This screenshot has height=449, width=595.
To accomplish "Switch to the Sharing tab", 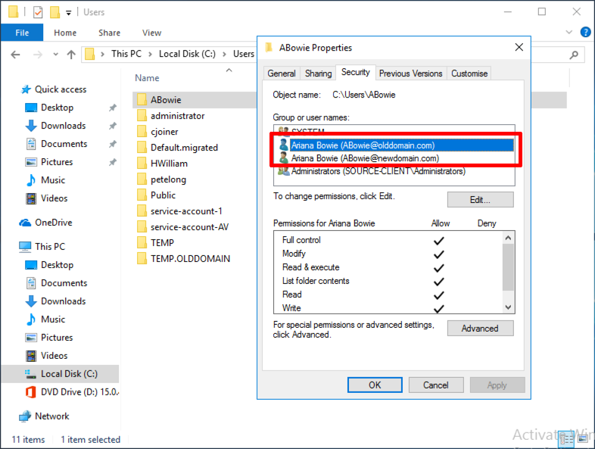I will point(318,73).
